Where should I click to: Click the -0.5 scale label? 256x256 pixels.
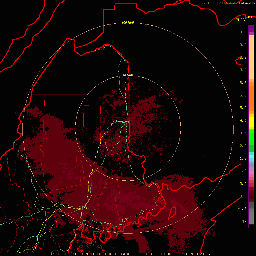pyautogui.click(x=242, y=196)
